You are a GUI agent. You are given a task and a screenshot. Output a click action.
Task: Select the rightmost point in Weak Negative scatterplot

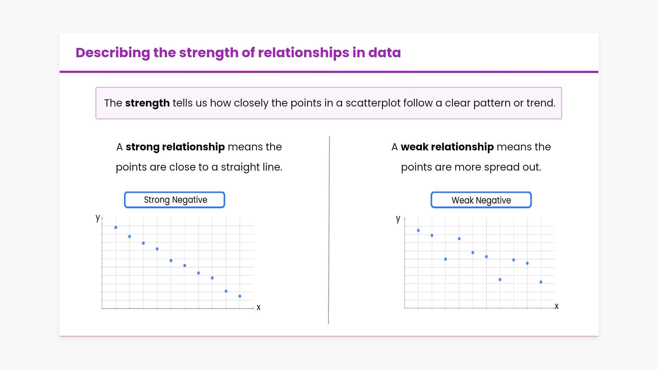(x=541, y=282)
